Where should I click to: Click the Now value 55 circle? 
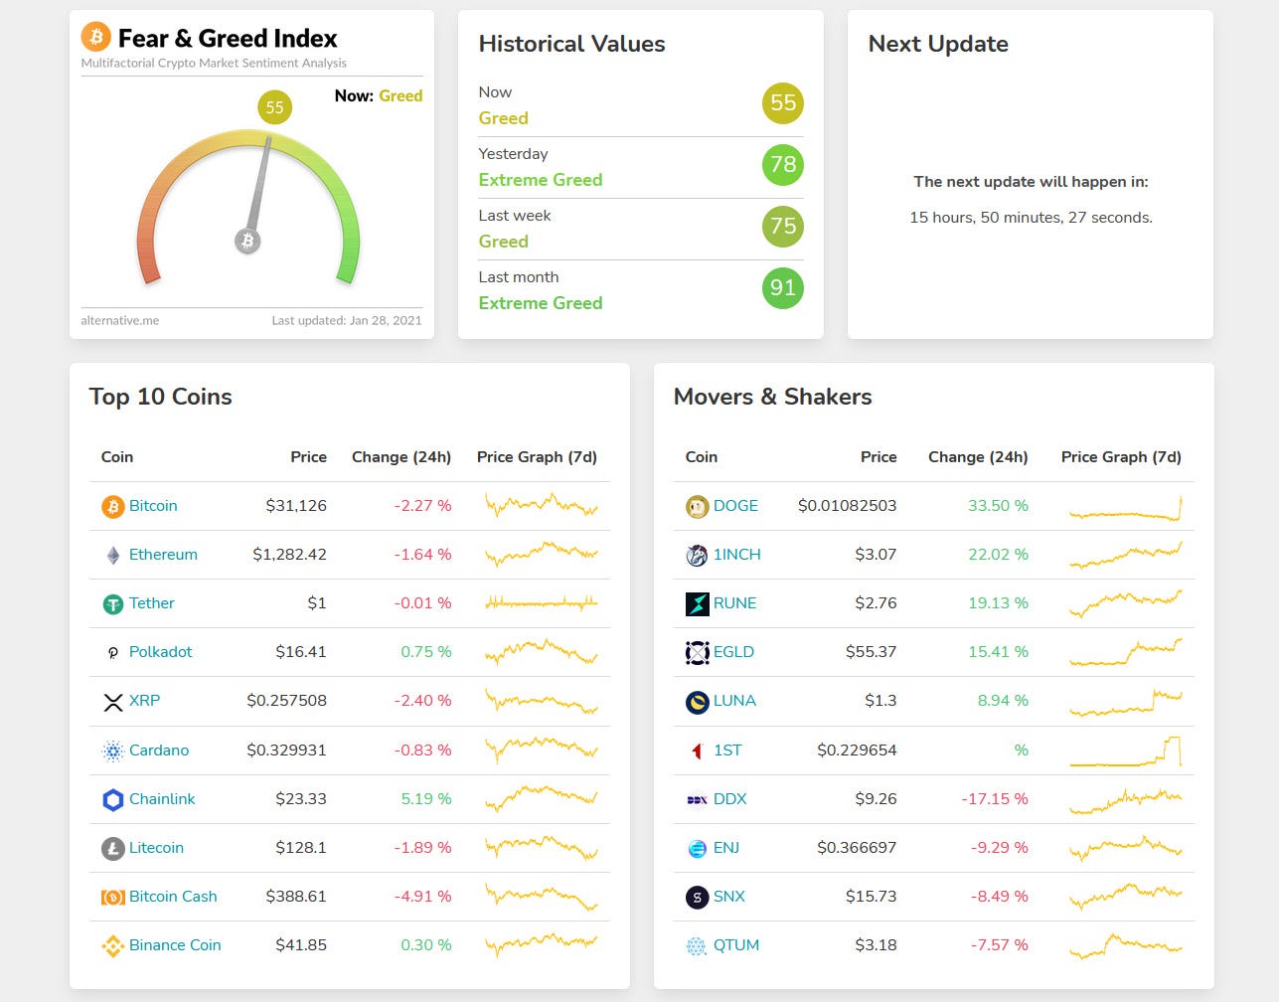point(783,102)
